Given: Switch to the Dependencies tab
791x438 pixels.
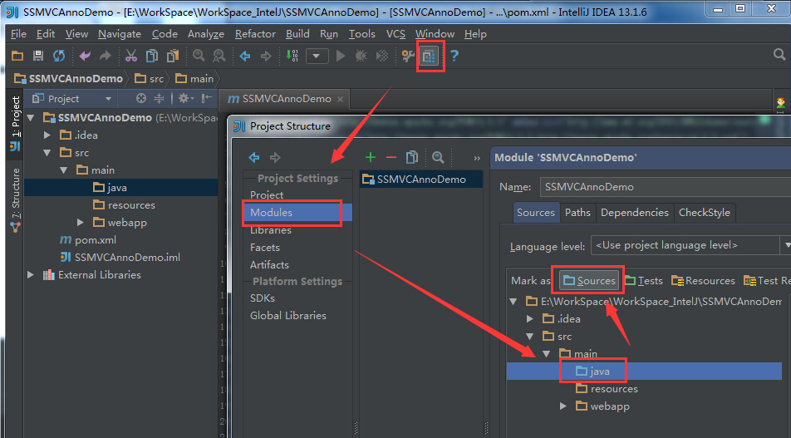Looking at the screenshot, I should click(x=634, y=213).
